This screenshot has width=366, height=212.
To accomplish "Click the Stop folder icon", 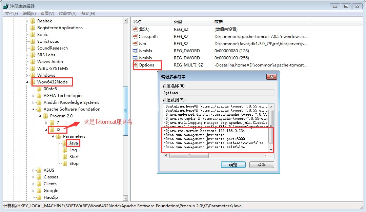I will pos(65,163).
